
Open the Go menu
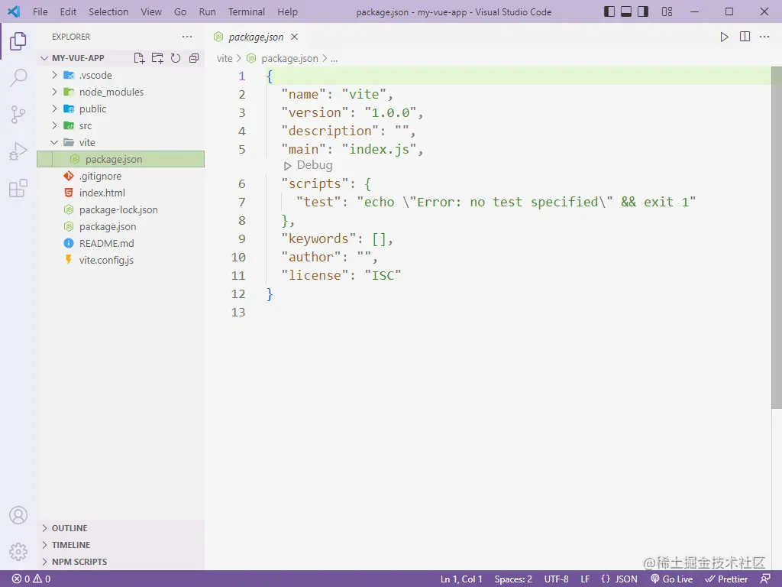pos(180,11)
